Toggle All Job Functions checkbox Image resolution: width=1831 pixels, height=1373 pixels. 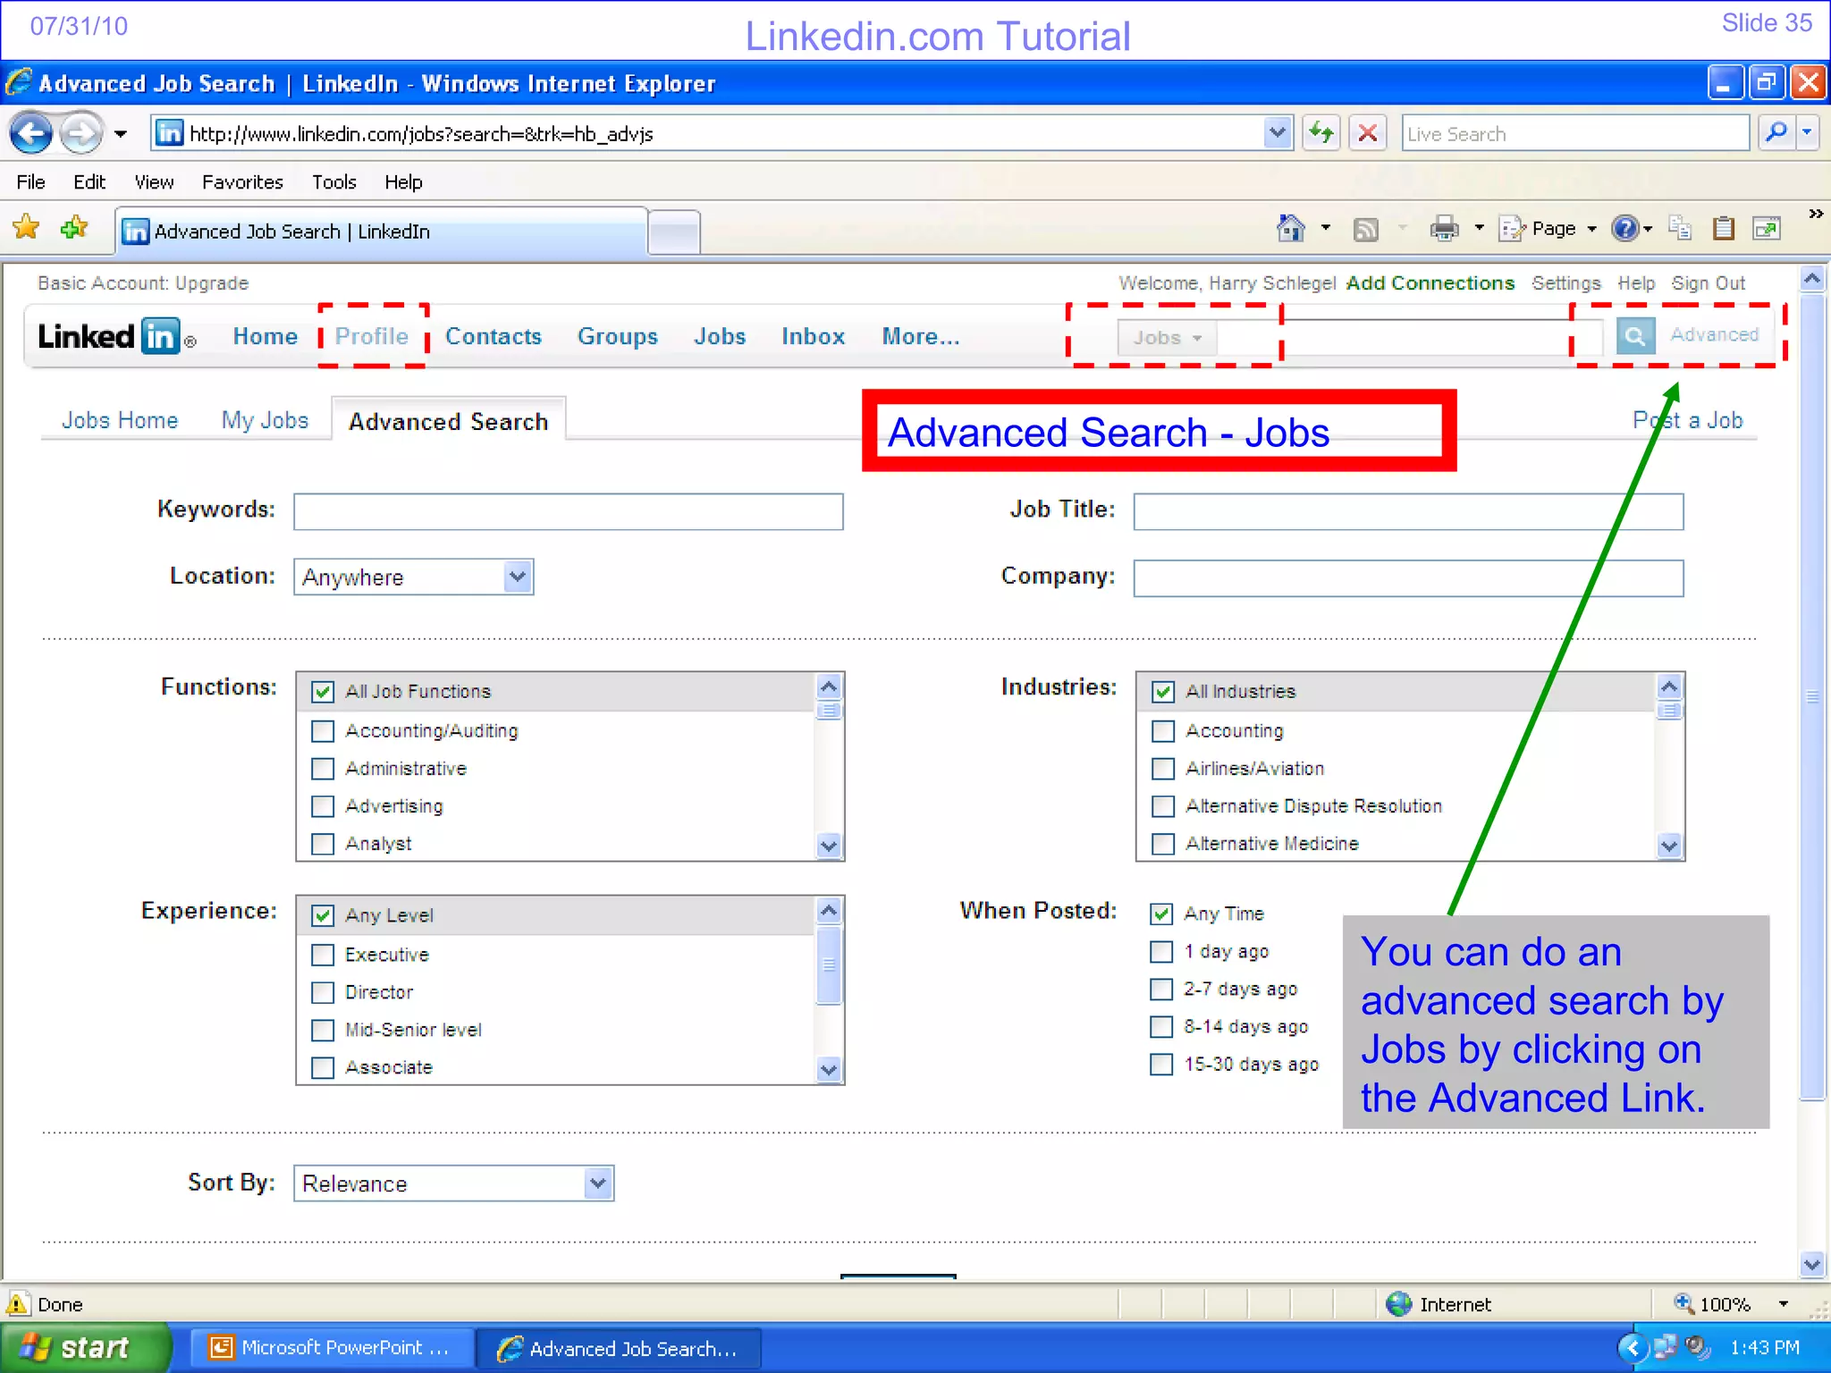[323, 692]
